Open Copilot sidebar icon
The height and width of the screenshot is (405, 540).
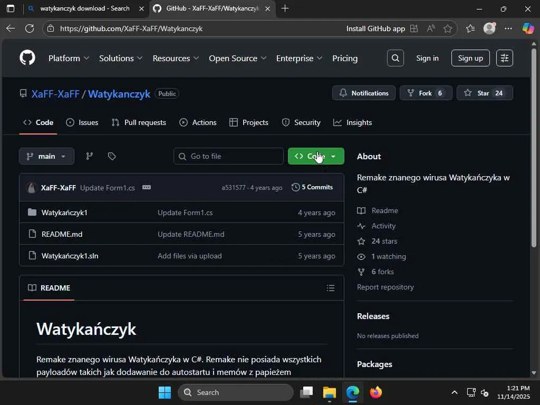[x=528, y=28]
